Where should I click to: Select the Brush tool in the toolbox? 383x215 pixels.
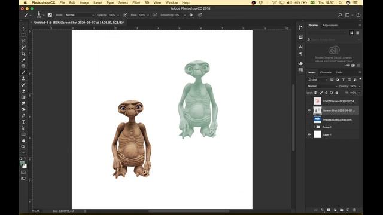pyautogui.click(x=23, y=72)
